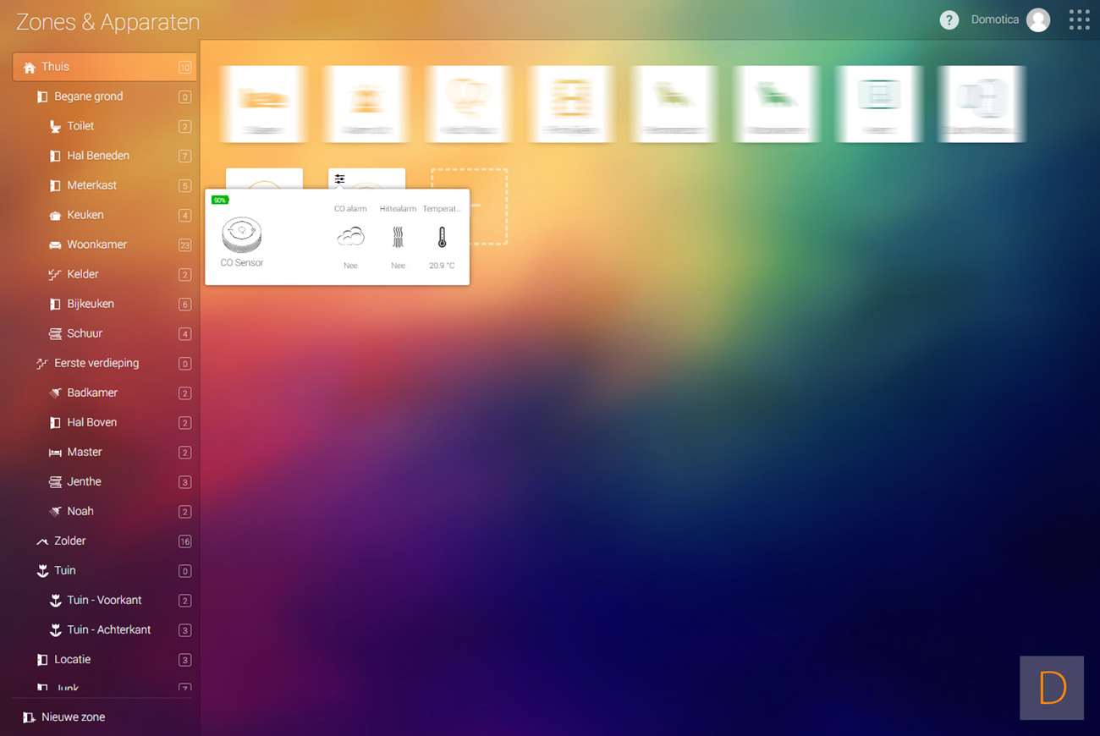Click the Domotica user avatar

pyautogui.click(x=1038, y=20)
